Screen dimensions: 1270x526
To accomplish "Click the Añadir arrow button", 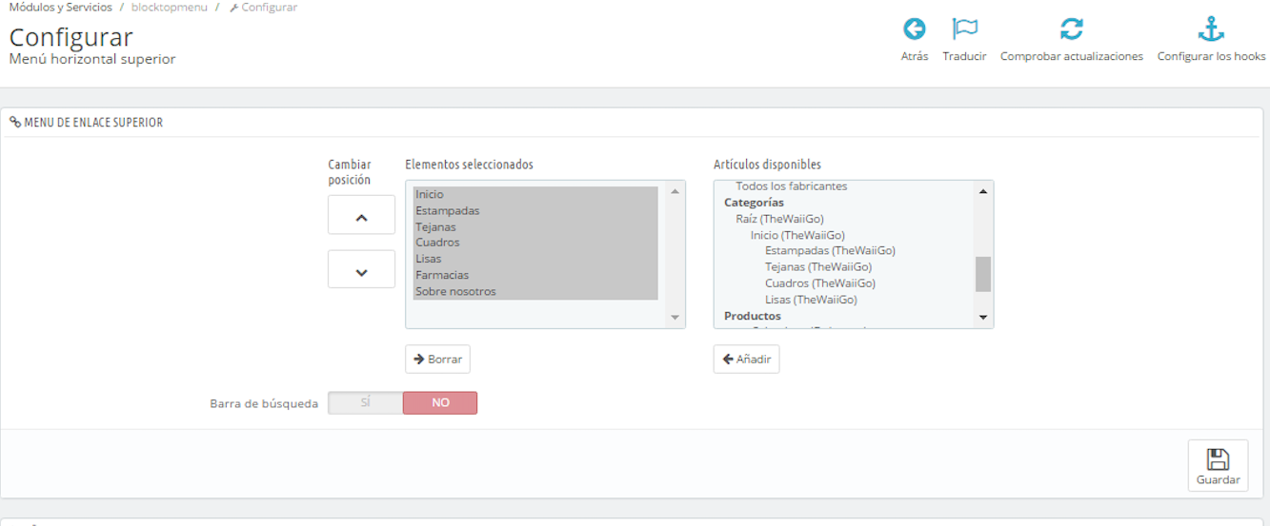I will click(x=746, y=360).
